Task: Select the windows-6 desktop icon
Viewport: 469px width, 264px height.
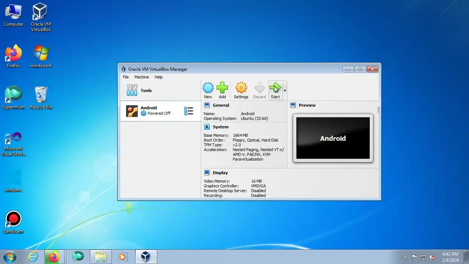Action: 41,56
